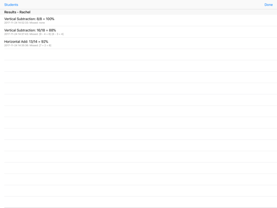Click the first empty row below Horizontal Add
This screenshot has width=277, height=208.
[138, 54]
